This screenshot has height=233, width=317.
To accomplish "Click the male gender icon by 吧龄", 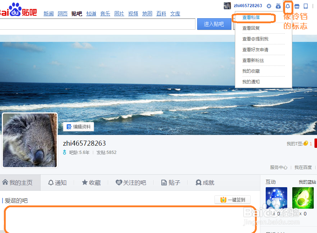I will click(65, 152).
